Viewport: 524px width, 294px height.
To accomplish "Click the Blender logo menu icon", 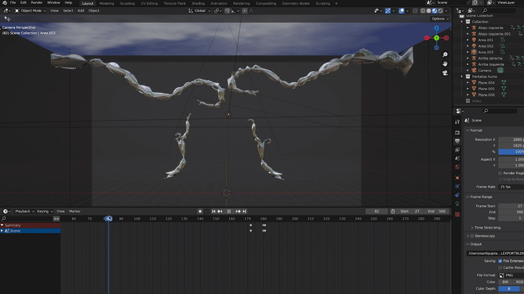I will (x=5, y=3).
